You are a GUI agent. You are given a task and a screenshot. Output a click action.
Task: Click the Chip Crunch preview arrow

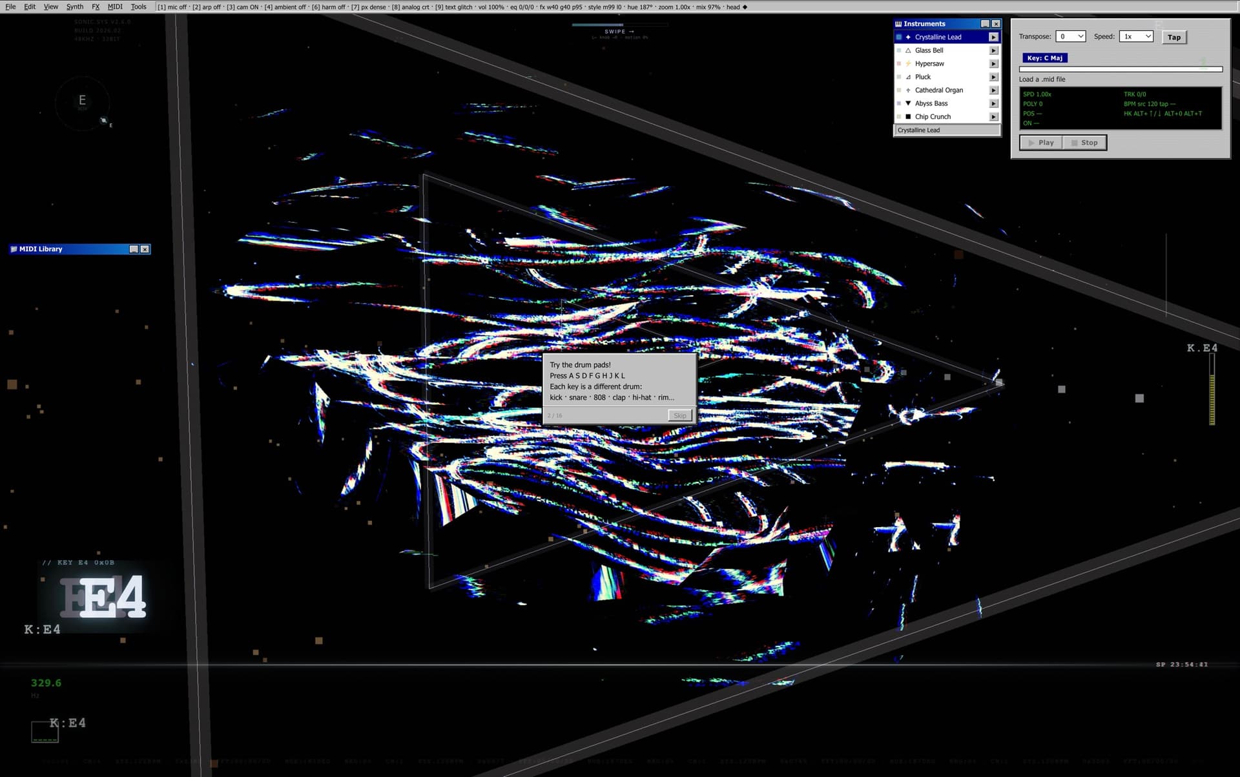click(993, 117)
